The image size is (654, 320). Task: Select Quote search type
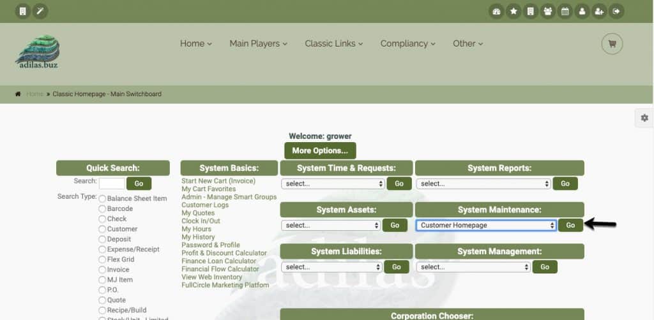[102, 300]
